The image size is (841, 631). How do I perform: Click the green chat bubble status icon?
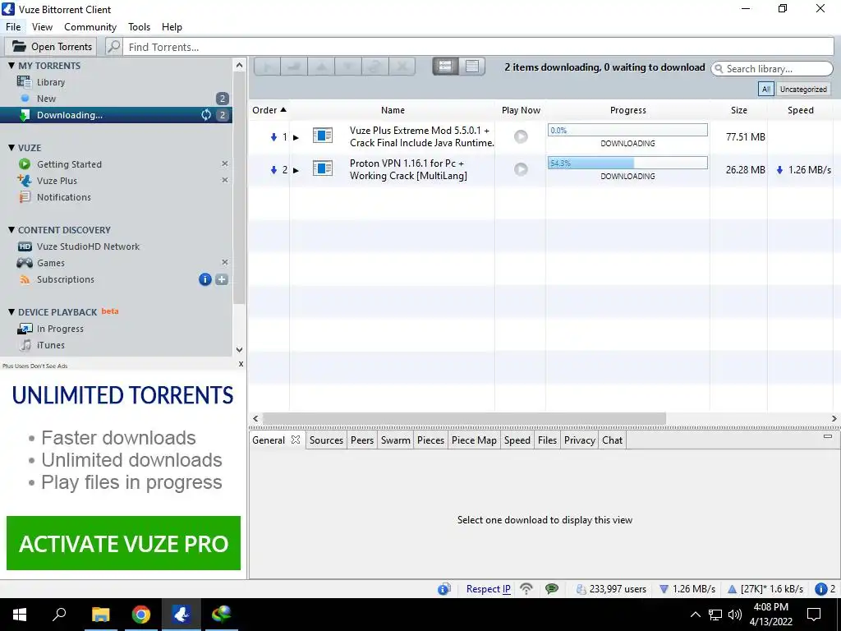551,589
